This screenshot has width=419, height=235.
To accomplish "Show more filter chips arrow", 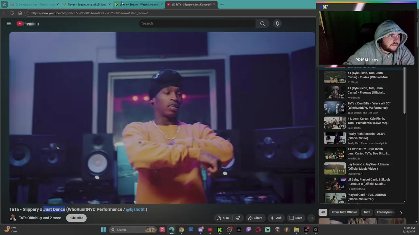I will [x=401, y=212].
